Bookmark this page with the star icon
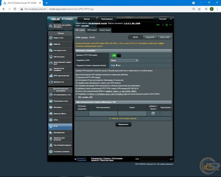Screen dimensions: 221x177 pos(199,9)
